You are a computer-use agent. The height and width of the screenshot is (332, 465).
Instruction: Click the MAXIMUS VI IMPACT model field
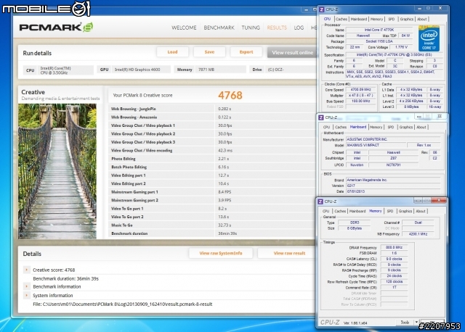pyautogui.click(x=376, y=145)
